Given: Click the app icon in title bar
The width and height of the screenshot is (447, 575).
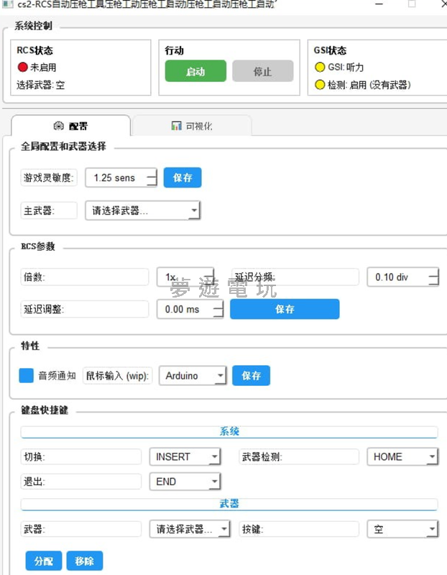Looking at the screenshot, I should pyautogui.click(x=7, y=4).
